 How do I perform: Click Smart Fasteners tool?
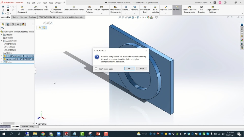pyautogui.click(x=89, y=9)
